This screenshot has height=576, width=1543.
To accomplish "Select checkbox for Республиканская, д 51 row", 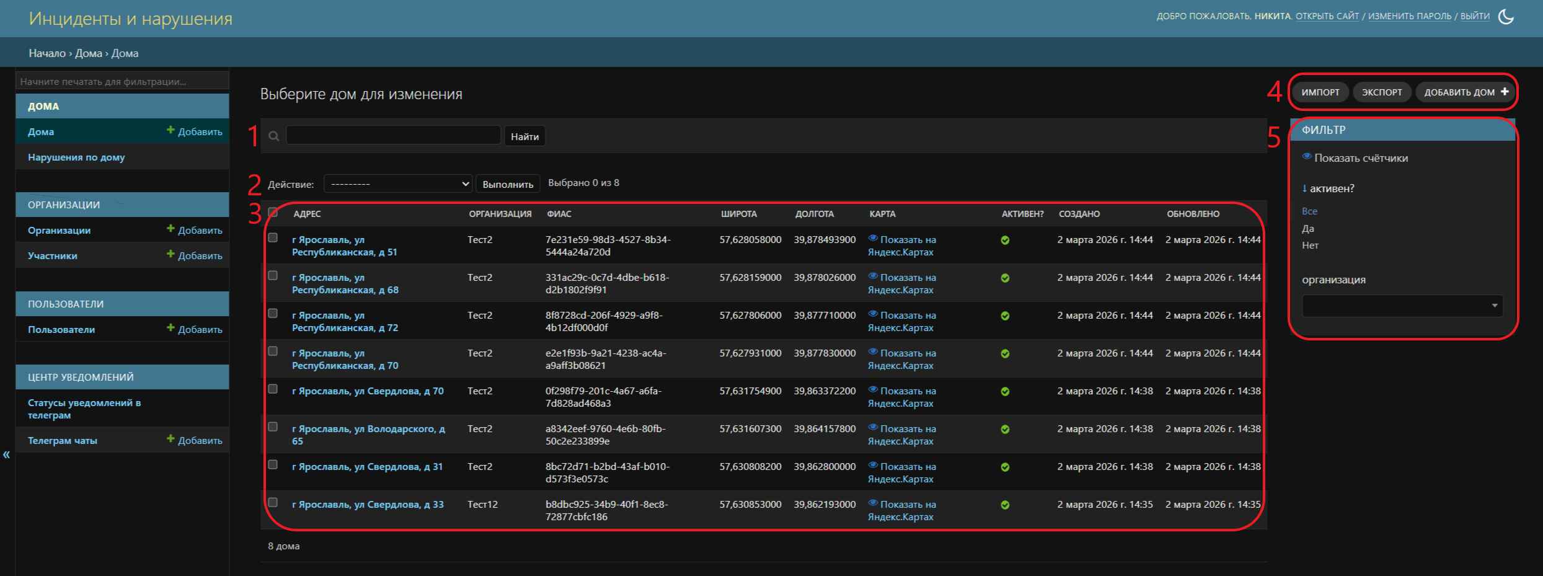I will pyautogui.click(x=273, y=237).
